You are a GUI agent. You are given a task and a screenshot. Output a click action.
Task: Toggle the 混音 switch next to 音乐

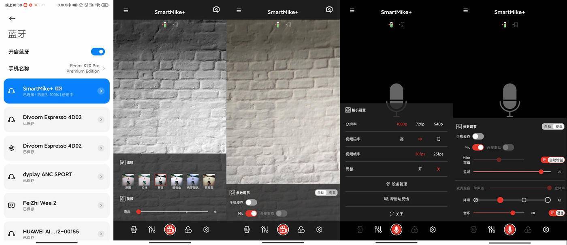[557, 213]
